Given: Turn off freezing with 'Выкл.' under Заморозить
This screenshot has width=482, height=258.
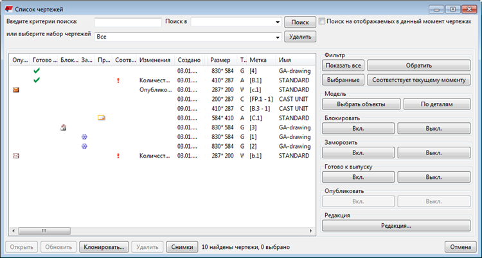Looking at the screenshot, I should (x=433, y=152).
